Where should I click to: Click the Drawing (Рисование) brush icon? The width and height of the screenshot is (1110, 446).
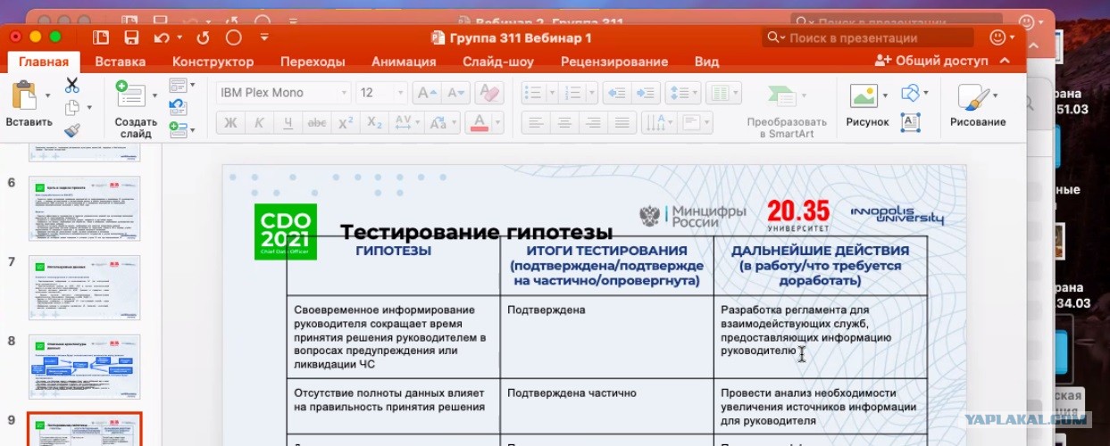[x=973, y=97]
